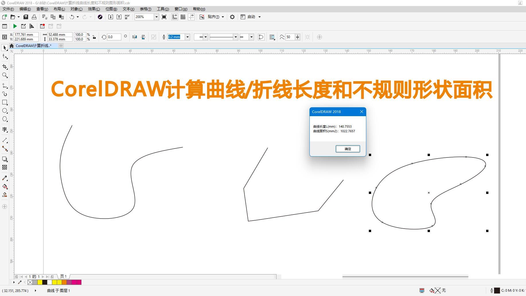Select the Color Eyedropper tool
The width and height of the screenshot is (526, 296).
click(5, 178)
